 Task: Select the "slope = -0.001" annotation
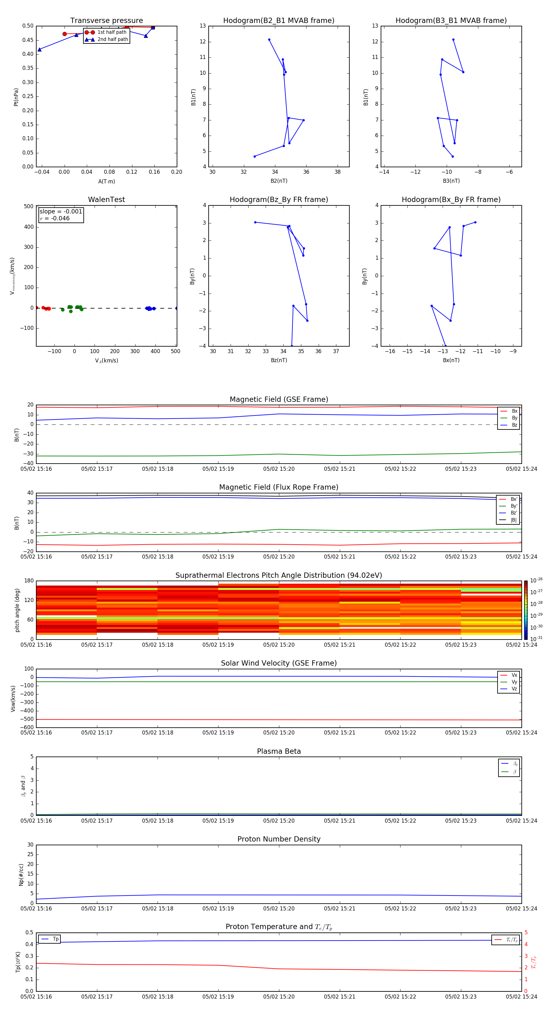click(61, 212)
